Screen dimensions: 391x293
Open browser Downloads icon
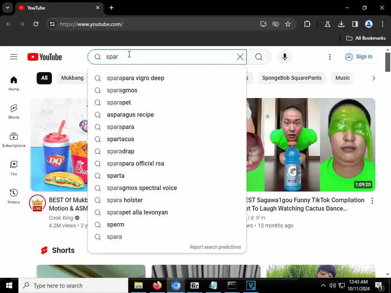click(x=341, y=24)
